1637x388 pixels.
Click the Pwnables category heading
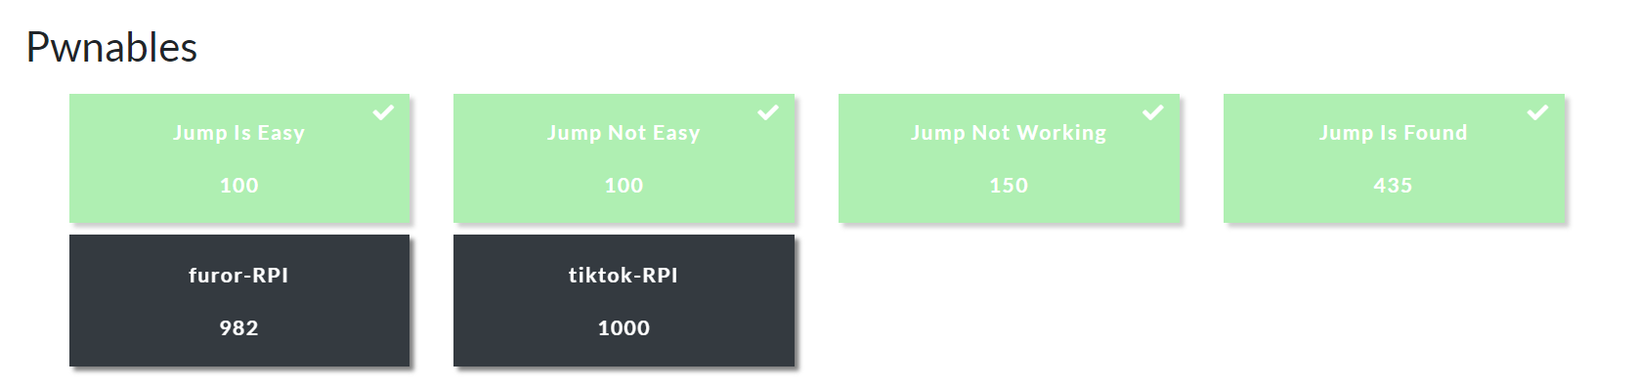tap(111, 47)
